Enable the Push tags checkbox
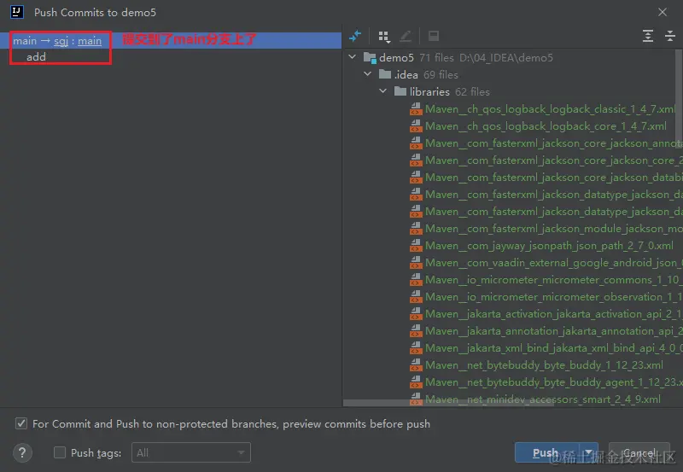Screen dimensions: 683x472 (x=60, y=452)
